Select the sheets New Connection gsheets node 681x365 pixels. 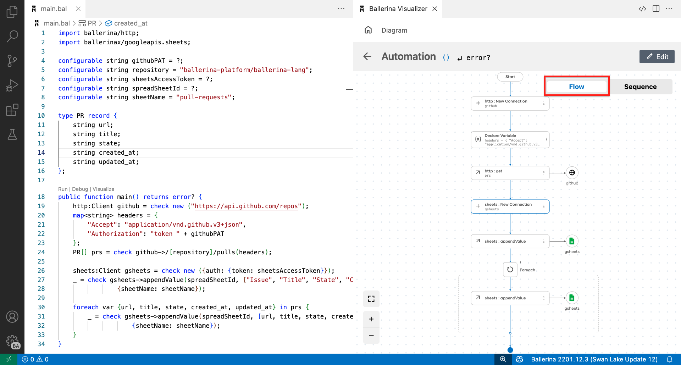click(510, 206)
